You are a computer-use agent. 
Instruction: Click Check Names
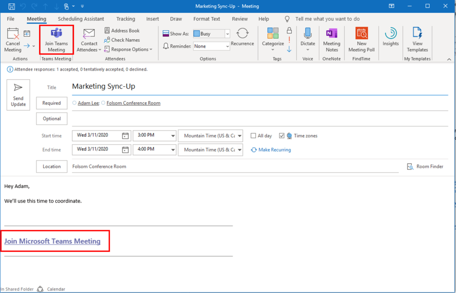122,40
